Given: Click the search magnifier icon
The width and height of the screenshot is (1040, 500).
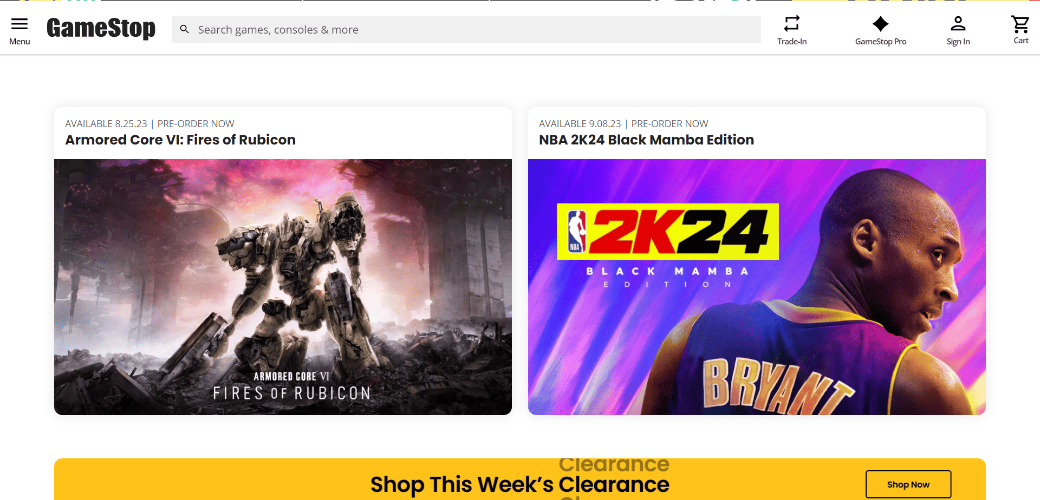Looking at the screenshot, I should click(184, 29).
